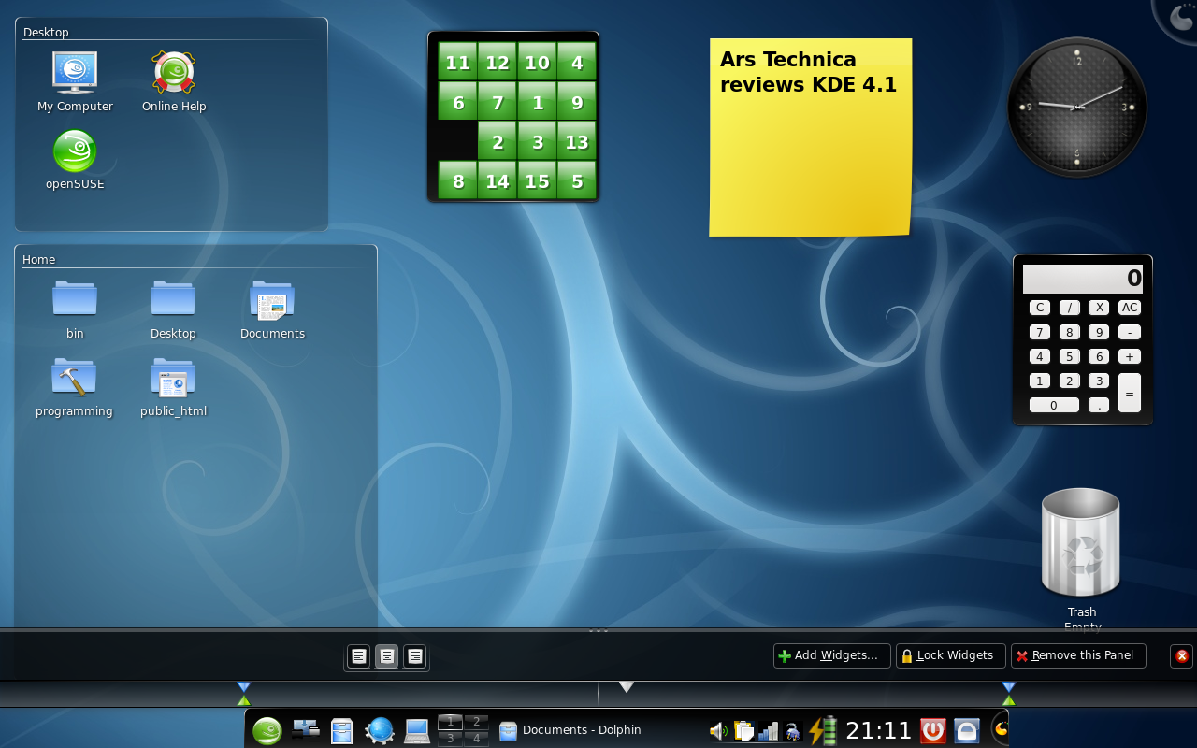The image size is (1197, 748).
Task: Click the Lock Widgets button
Action: click(x=950, y=655)
